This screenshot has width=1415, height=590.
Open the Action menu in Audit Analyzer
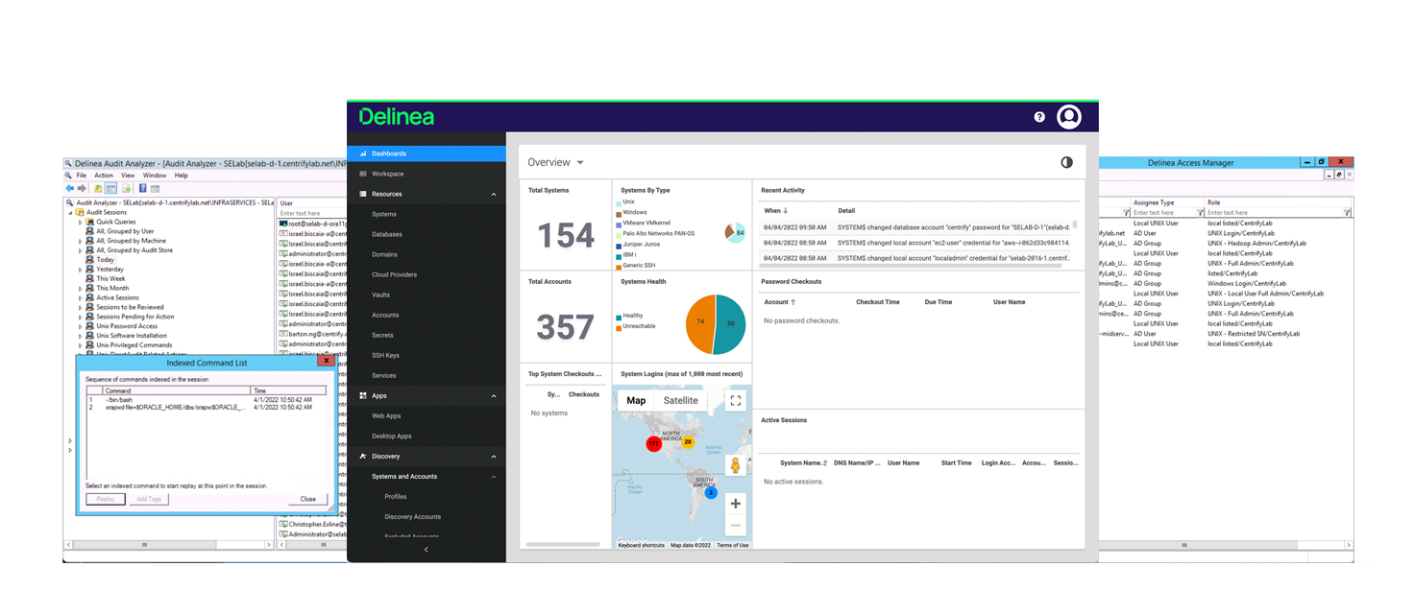tap(104, 176)
